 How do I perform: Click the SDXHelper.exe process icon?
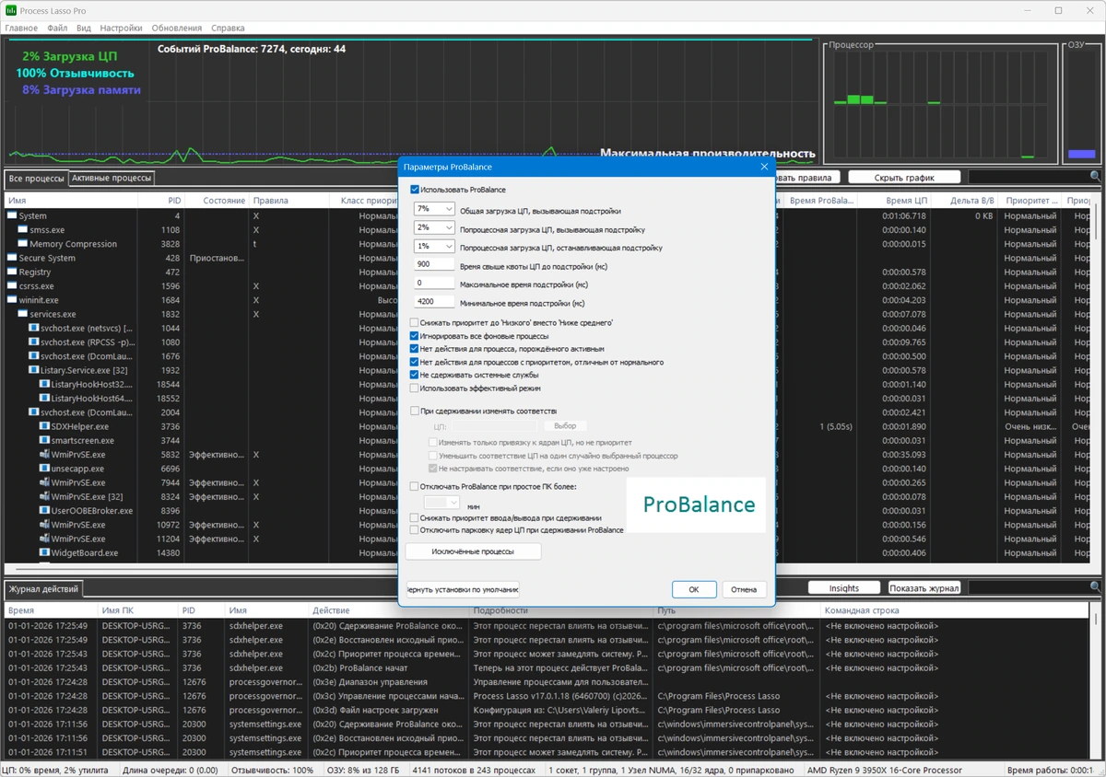44,426
